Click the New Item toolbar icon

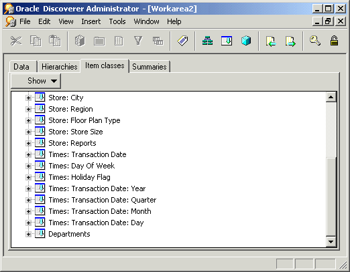pos(119,41)
